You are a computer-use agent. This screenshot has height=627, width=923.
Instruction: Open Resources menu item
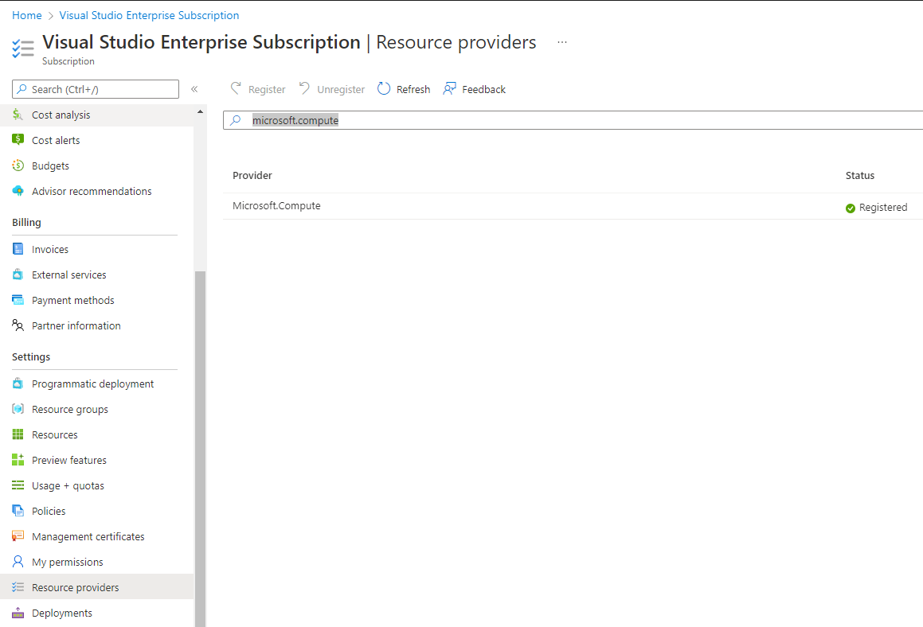pos(96,434)
